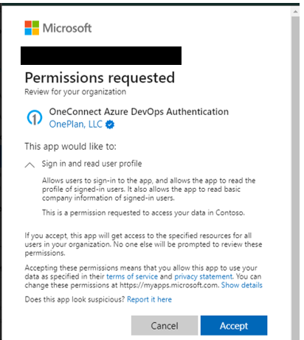
Task: Click the myapps.microsoft.com URL text
Action: (169, 285)
